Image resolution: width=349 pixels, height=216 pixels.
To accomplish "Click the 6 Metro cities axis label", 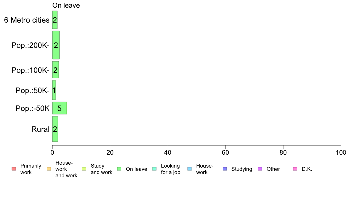I will pyautogui.click(x=27, y=20).
